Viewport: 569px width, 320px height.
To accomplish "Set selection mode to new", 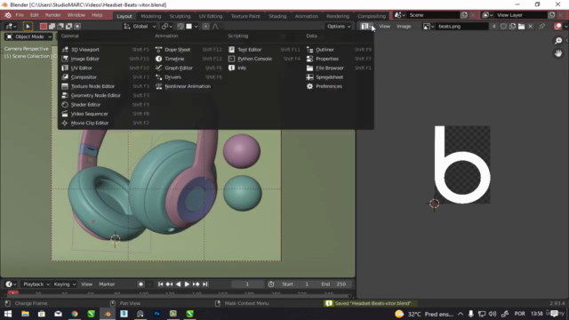I will point(44,26).
